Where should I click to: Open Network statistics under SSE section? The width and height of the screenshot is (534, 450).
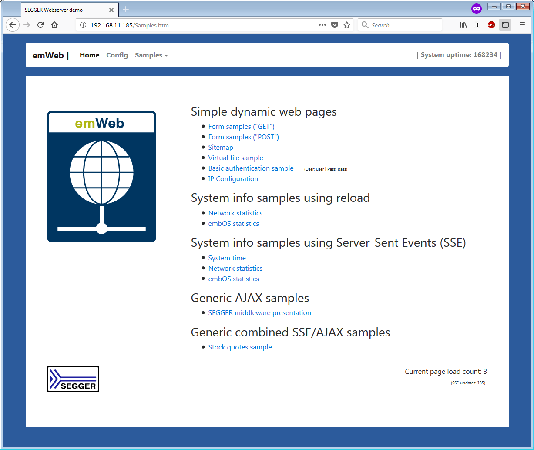tap(235, 269)
